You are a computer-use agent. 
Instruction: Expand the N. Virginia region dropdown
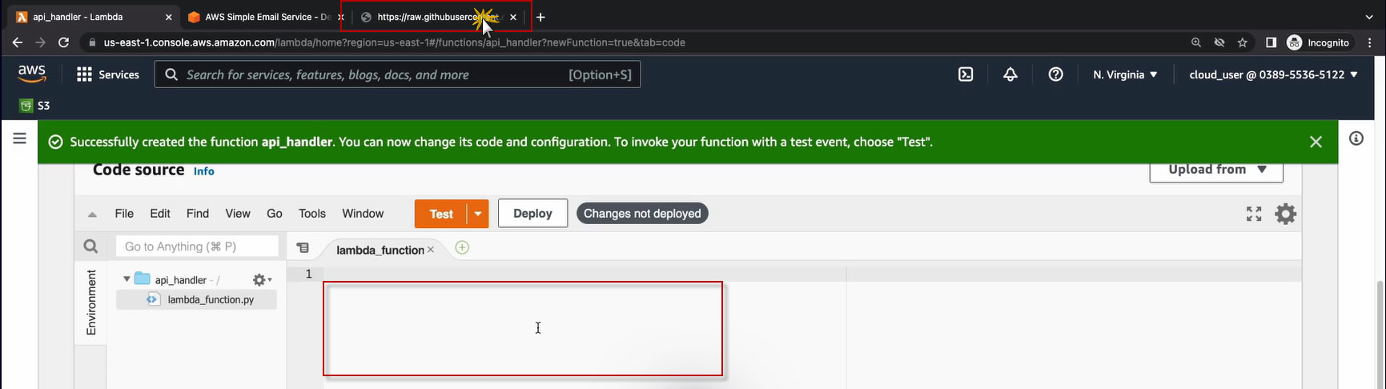pos(1125,74)
